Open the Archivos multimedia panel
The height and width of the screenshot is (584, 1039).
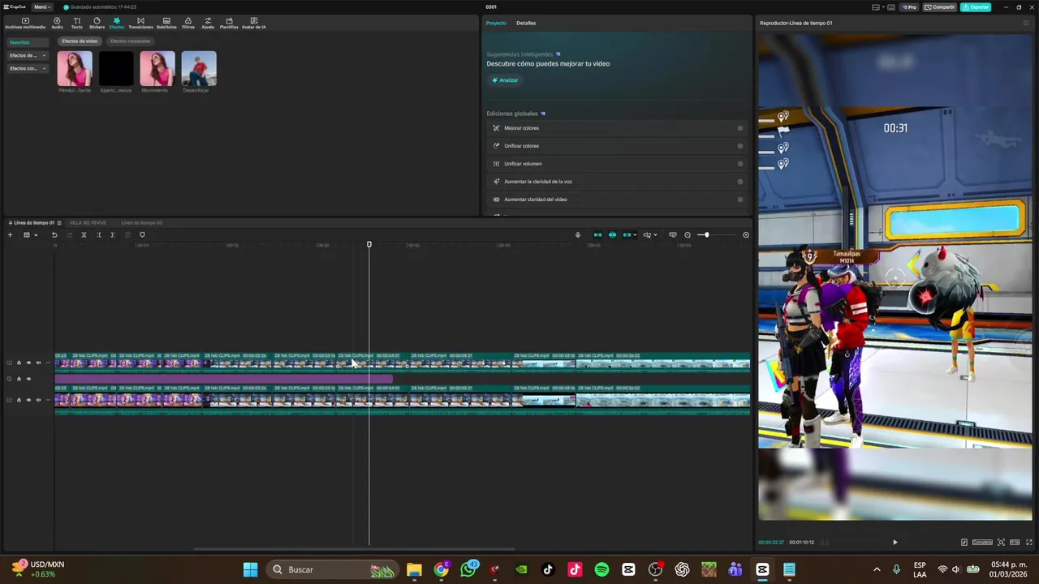point(25,23)
